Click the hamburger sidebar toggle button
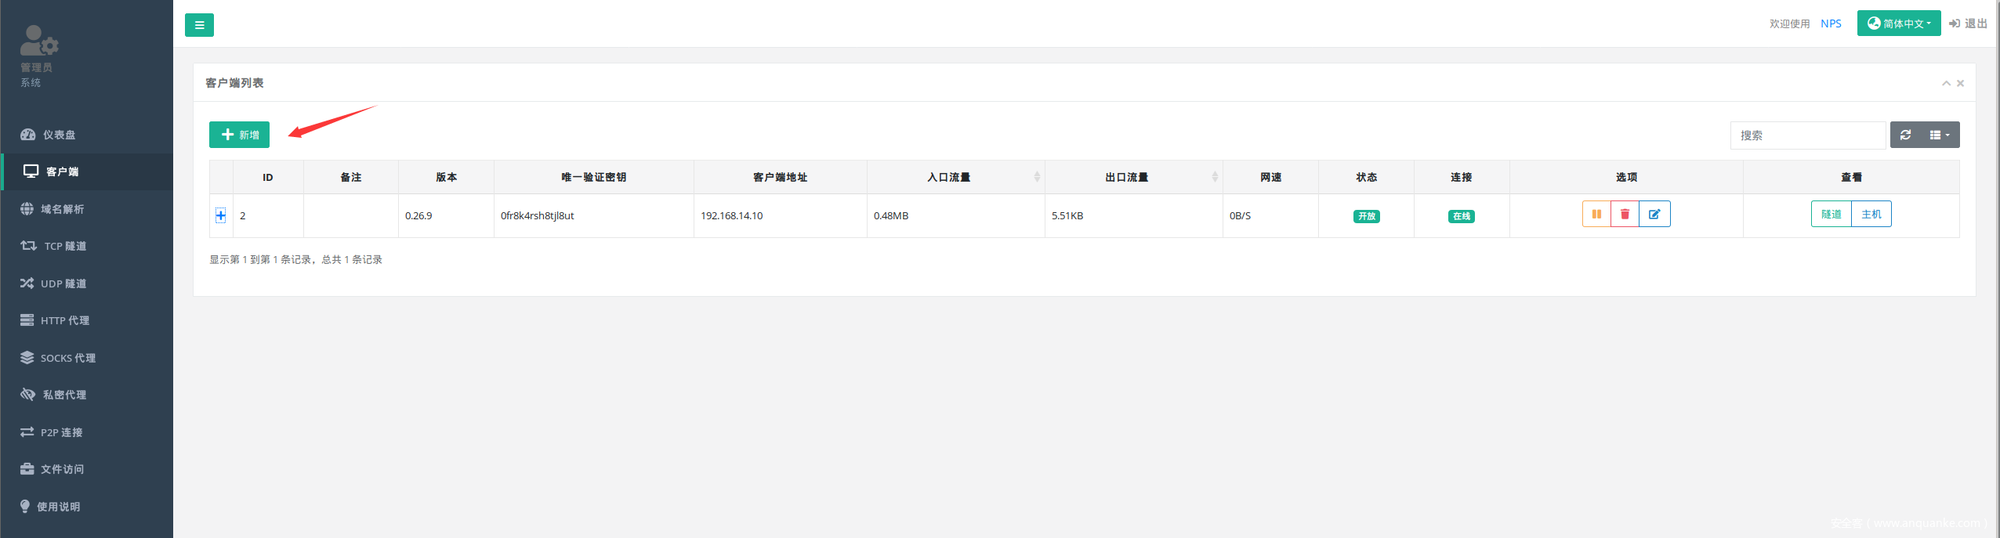The height and width of the screenshot is (538, 2000). pos(199,25)
